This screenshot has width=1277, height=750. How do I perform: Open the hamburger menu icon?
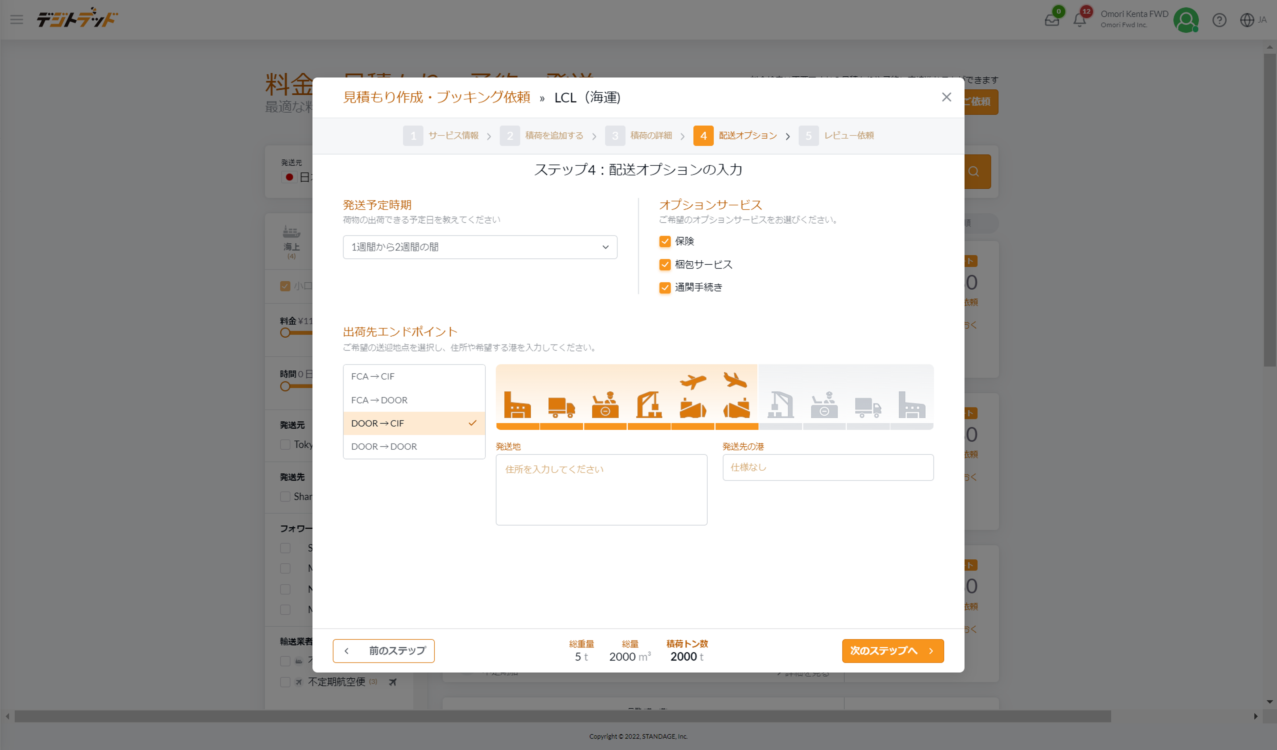coord(17,20)
